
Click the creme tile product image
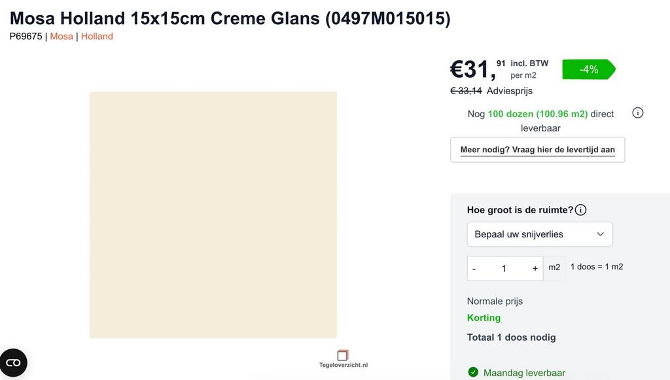click(213, 215)
